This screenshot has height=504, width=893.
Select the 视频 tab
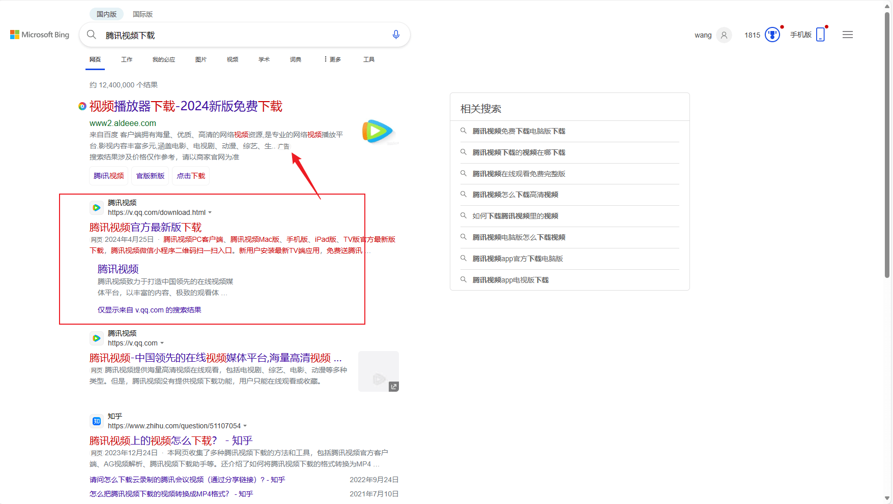[233, 59]
